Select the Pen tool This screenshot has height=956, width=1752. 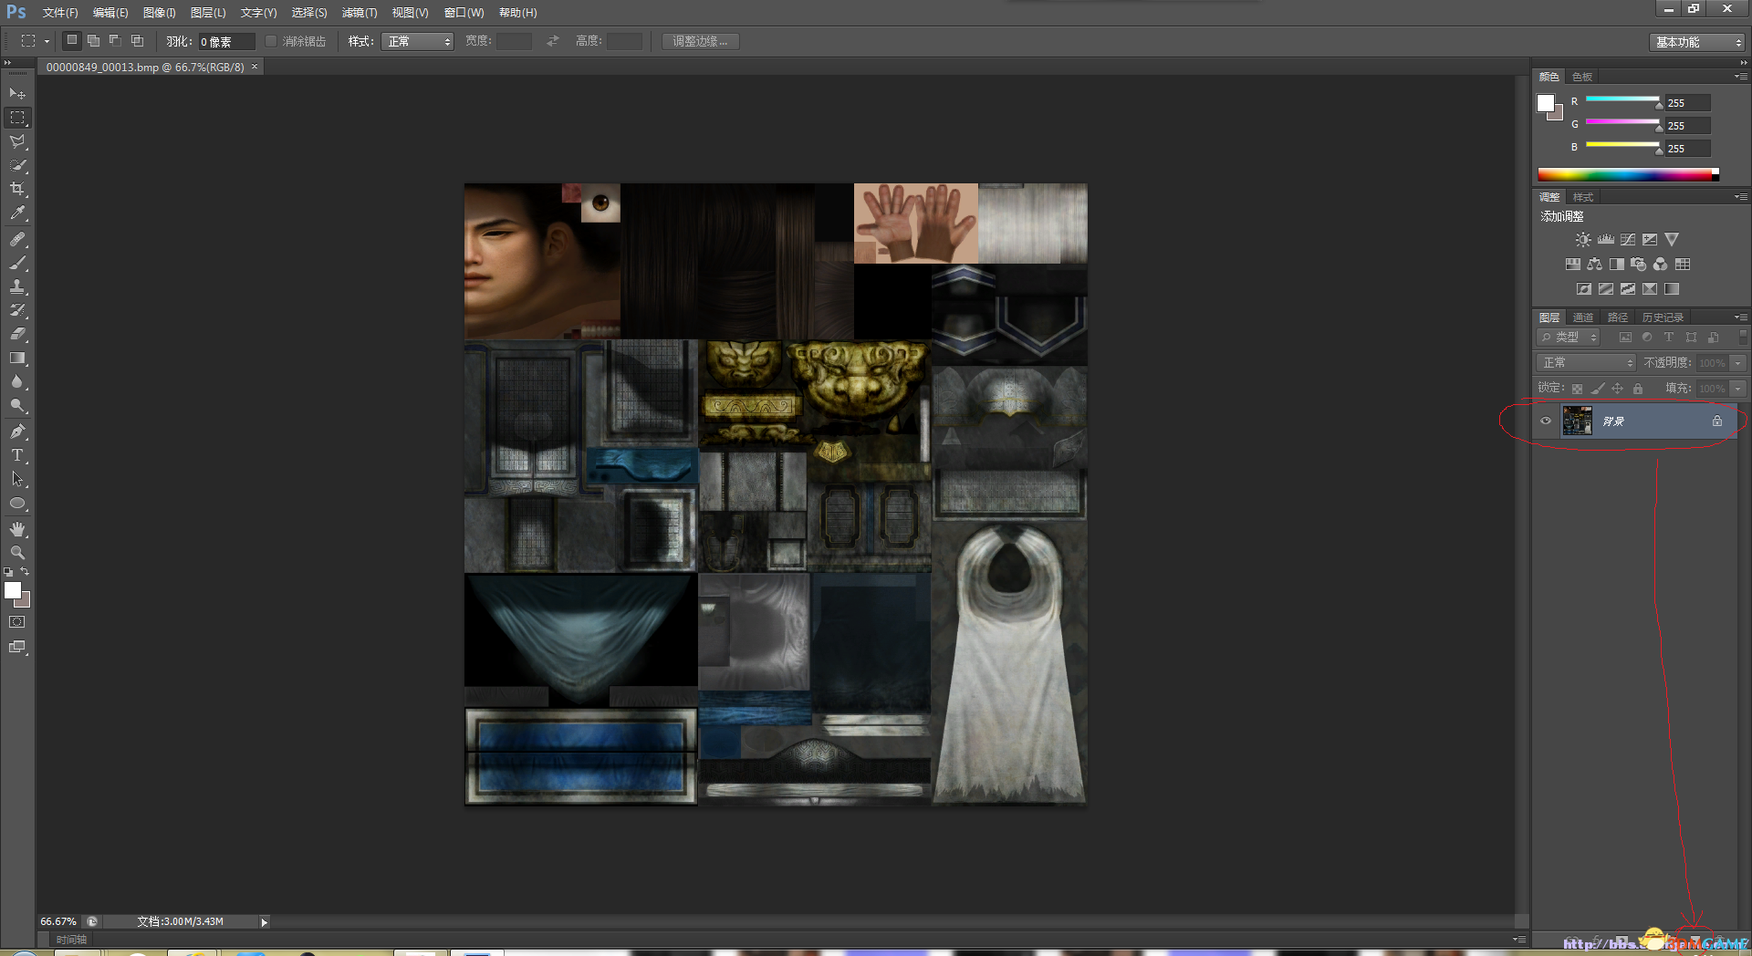coord(17,431)
